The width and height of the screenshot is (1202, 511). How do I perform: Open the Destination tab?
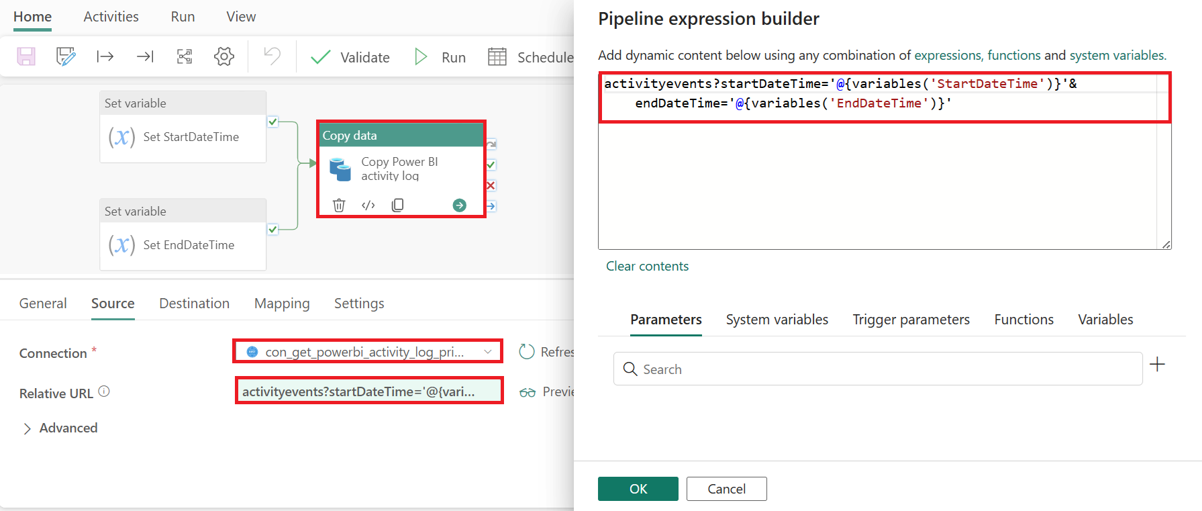[195, 304]
